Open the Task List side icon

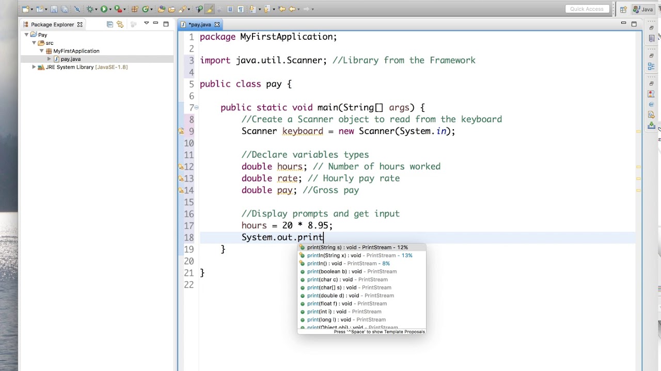(x=651, y=39)
